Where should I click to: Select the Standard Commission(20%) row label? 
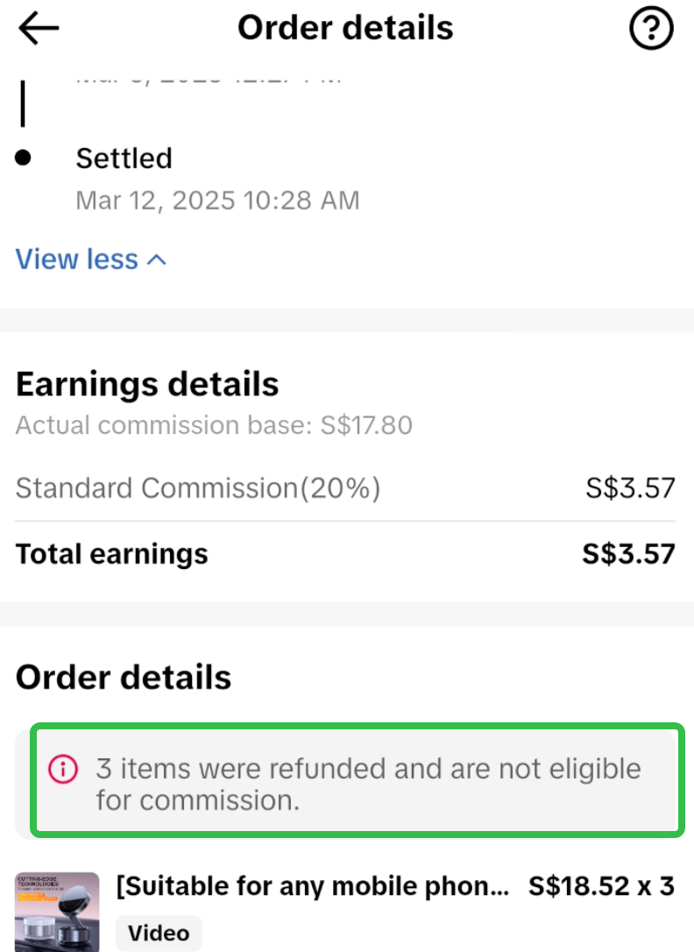198,488
